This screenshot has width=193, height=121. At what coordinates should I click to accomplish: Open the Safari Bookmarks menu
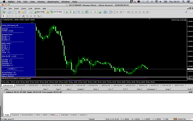(53, 2)
